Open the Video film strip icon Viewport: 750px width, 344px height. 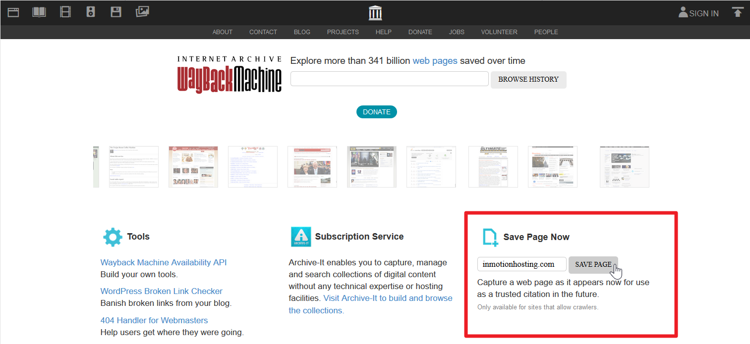(65, 12)
